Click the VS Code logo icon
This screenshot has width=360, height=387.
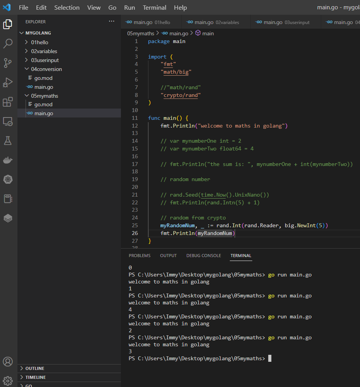point(7,7)
